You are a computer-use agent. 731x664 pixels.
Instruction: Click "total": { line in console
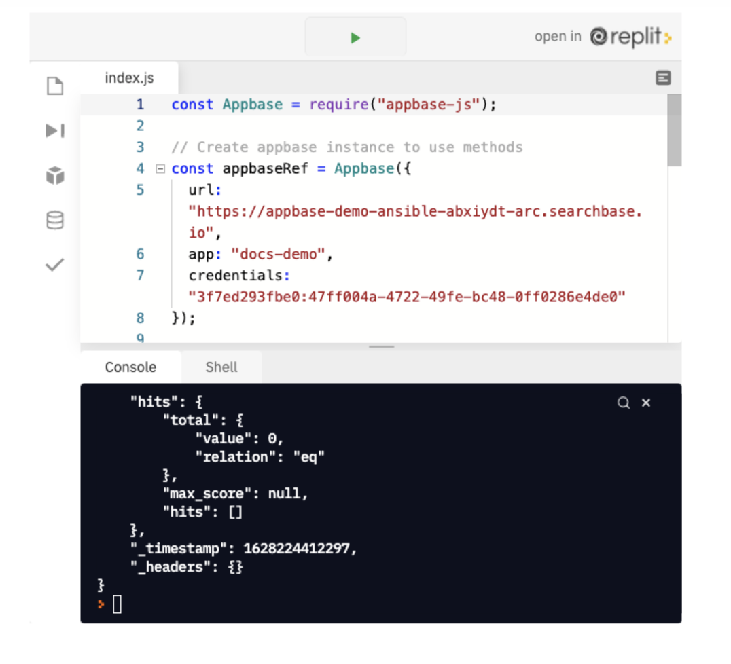click(203, 420)
